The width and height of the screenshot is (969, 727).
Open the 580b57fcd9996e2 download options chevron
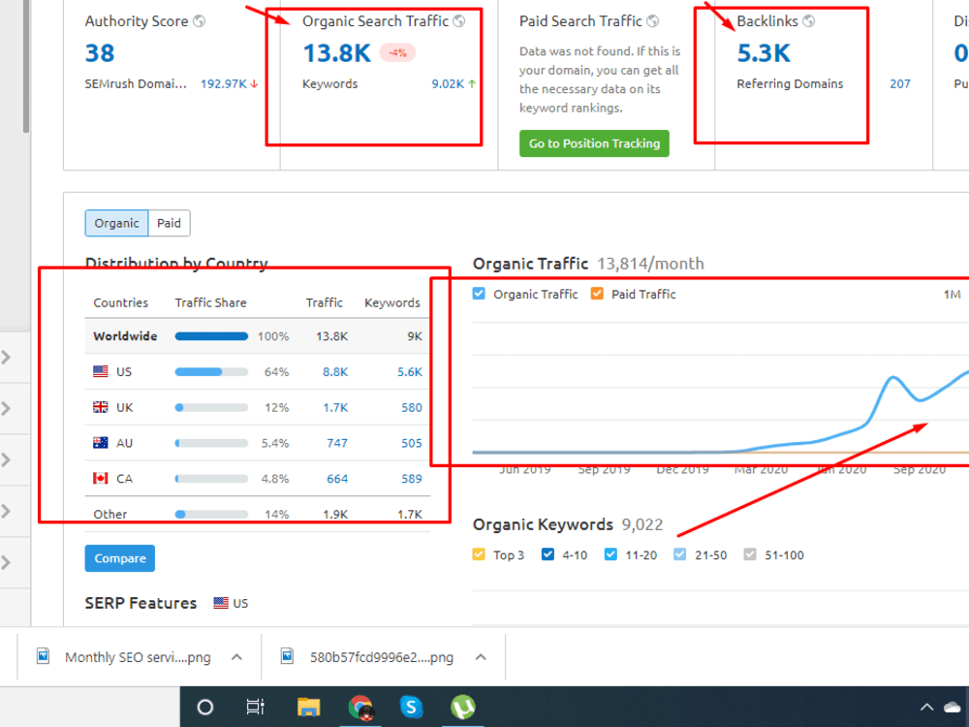click(481, 657)
